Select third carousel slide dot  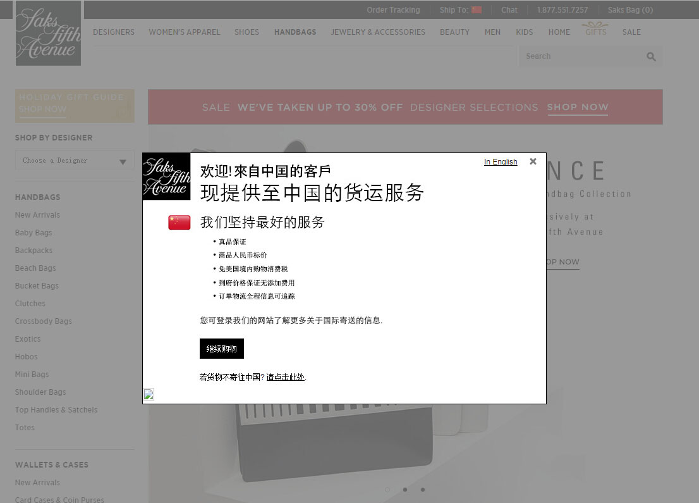(x=423, y=489)
